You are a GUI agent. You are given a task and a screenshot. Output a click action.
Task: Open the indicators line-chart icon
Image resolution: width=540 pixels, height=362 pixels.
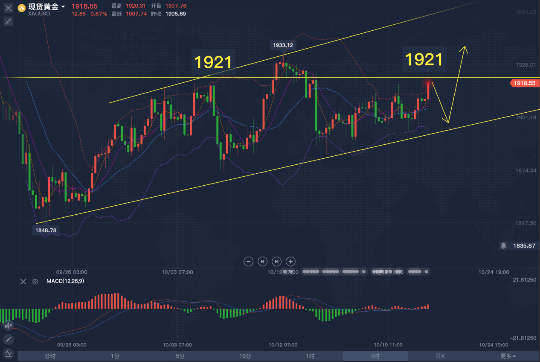pyautogui.click(x=8, y=353)
